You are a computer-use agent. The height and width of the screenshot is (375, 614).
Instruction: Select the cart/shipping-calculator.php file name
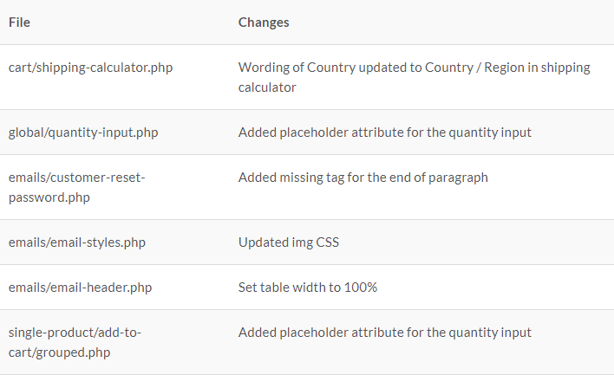(90, 68)
